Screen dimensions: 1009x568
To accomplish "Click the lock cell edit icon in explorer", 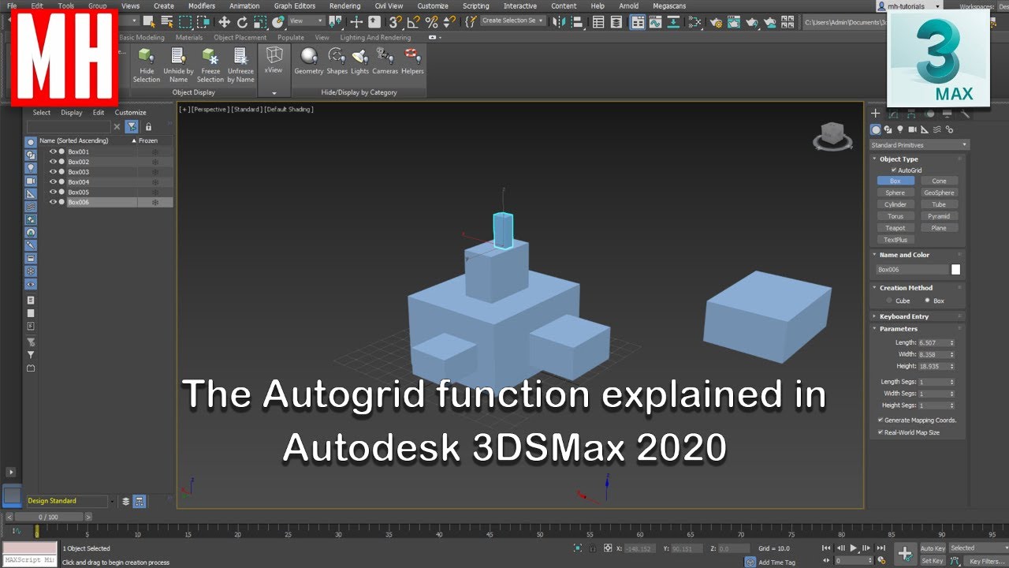I will pyautogui.click(x=148, y=126).
